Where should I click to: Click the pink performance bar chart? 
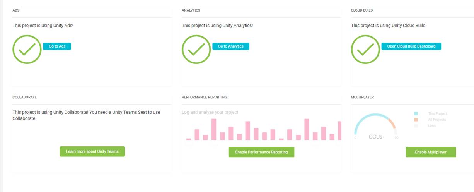coord(264,130)
